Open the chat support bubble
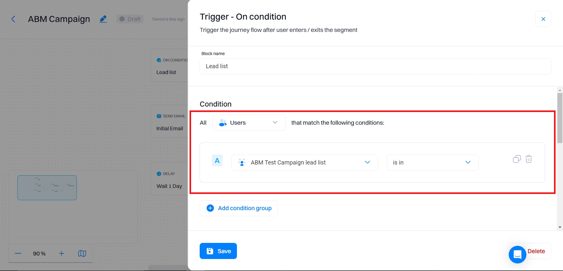The image size is (563, 271). (517, 254)
